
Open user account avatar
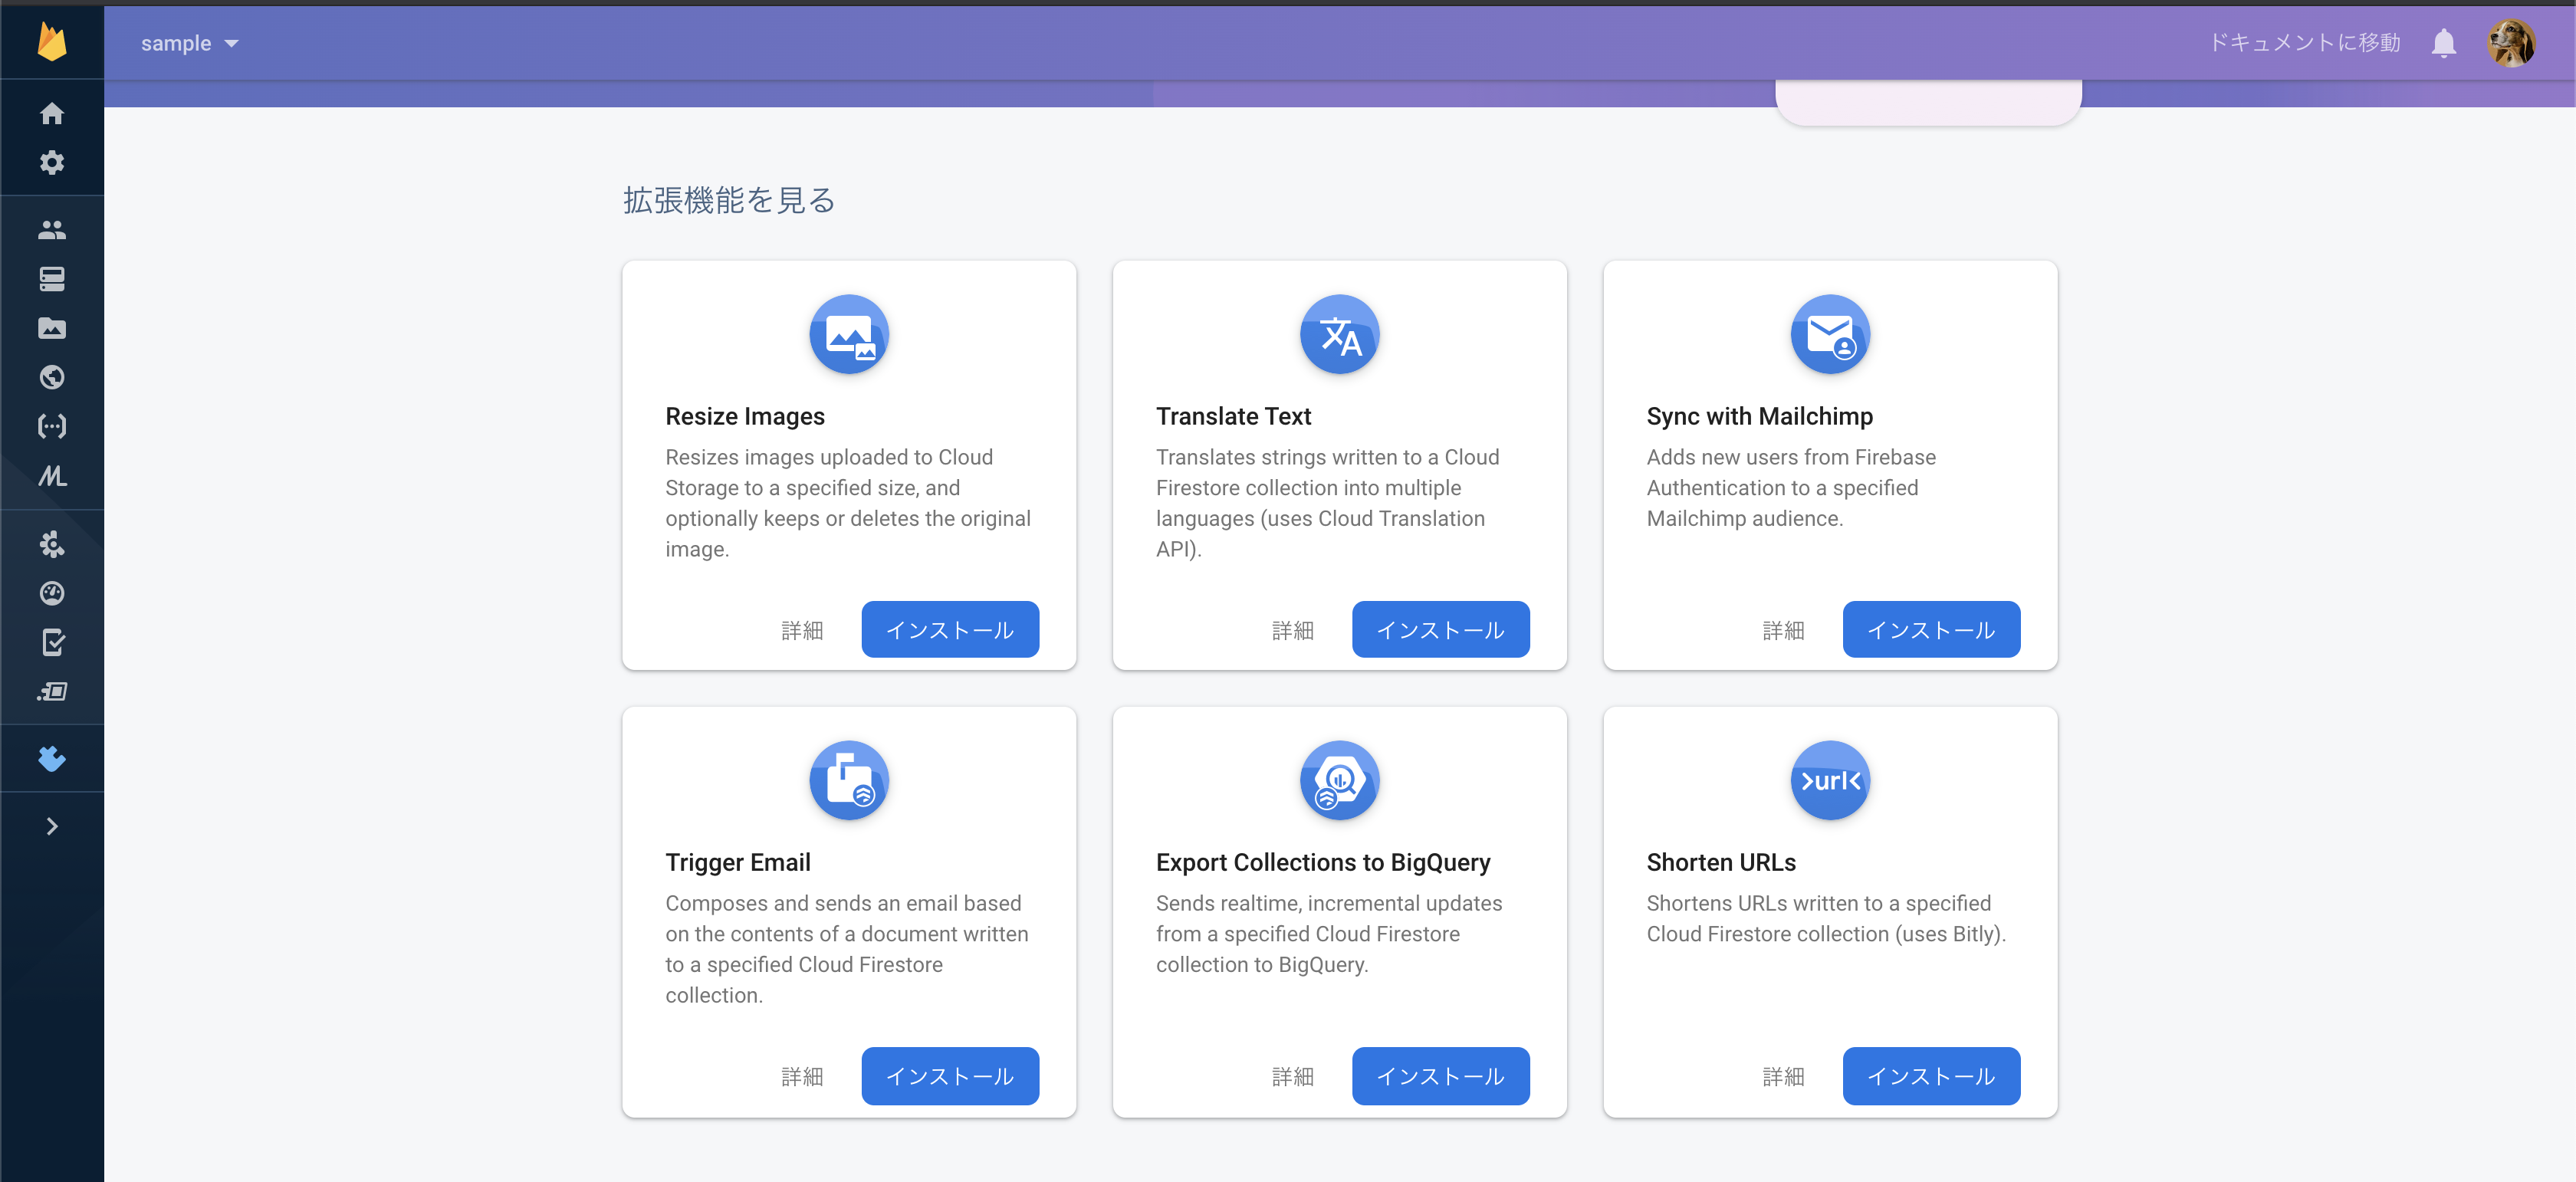[2510, 43]
